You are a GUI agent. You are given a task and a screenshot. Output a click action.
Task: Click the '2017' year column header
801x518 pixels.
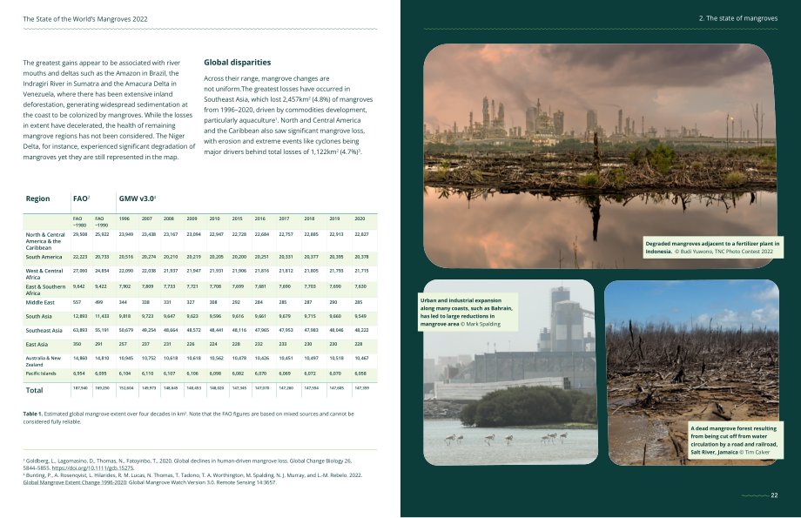point(284,219)
